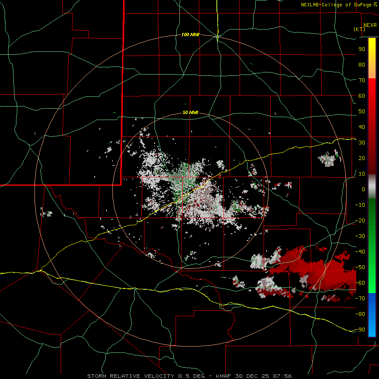Image resolution: width=379 pixels, height=379 pixels.
Task: Select the velocity scale label "-40"
Action: pos(360,252)
